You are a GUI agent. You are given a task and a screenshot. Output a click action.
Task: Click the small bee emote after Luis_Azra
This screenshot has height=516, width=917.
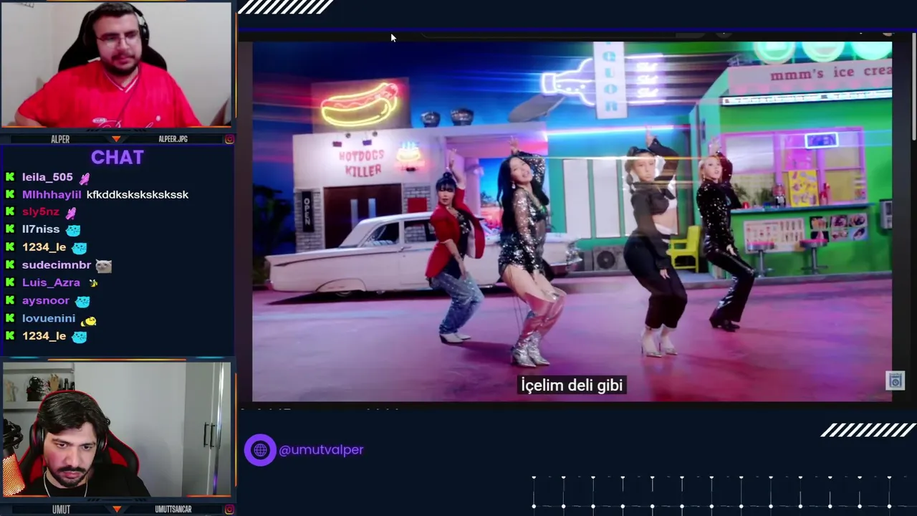pos(93,283)
